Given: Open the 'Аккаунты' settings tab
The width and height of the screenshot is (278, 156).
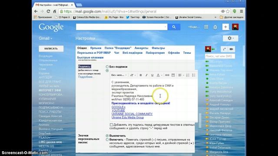Looking at the screenshot, I should pos(141,48).
